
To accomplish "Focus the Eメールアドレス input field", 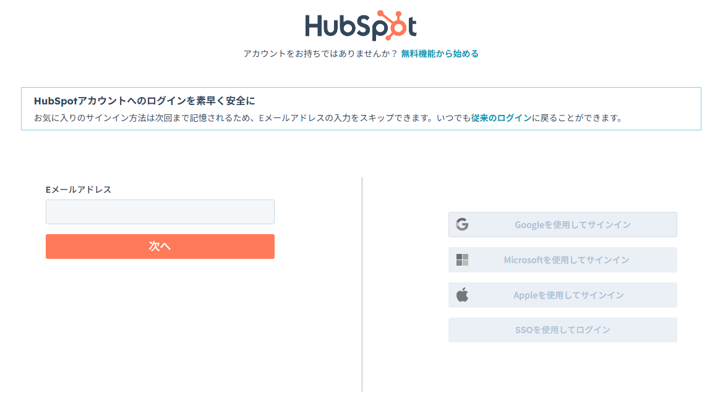I will click(160, 212).
